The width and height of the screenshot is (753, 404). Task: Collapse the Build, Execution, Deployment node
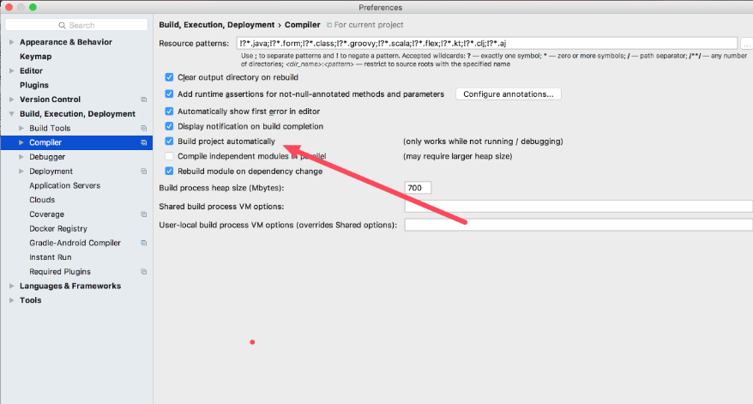(x=11, y=114)
